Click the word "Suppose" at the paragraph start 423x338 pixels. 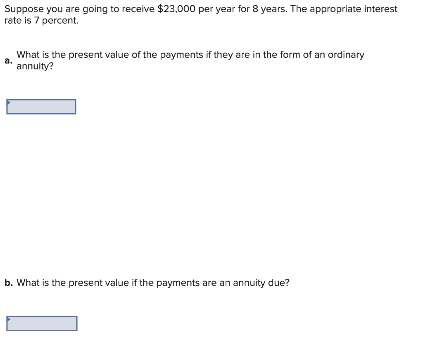[x=24, y=10]
